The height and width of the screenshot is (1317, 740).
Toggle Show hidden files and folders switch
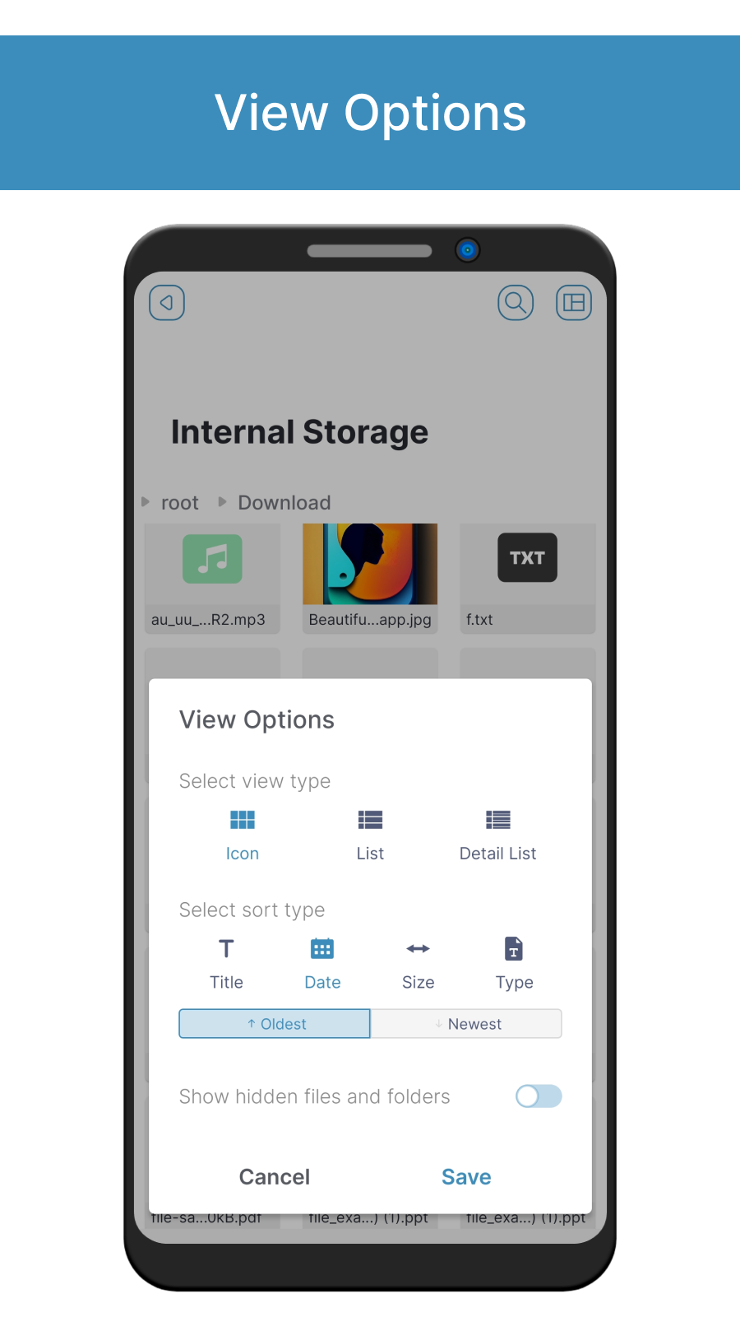[x=539, y=1096]
